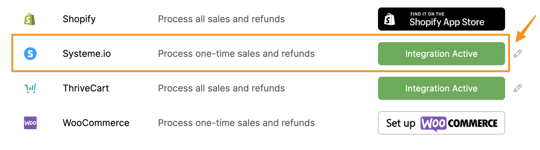Click the purple Woo bubble inside the Set up button
Image resolution: width=540 pixels, height=150 pixels.
(433, 123)
